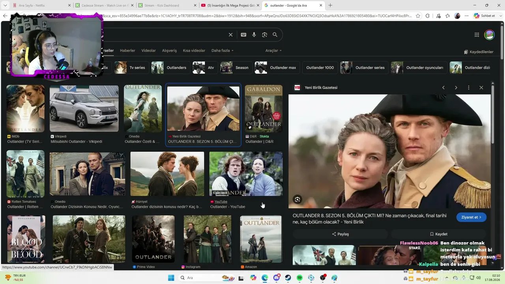Open the tab search chevron menu
The width and height of the screenshot is (505, 284).
click(5, 6)
